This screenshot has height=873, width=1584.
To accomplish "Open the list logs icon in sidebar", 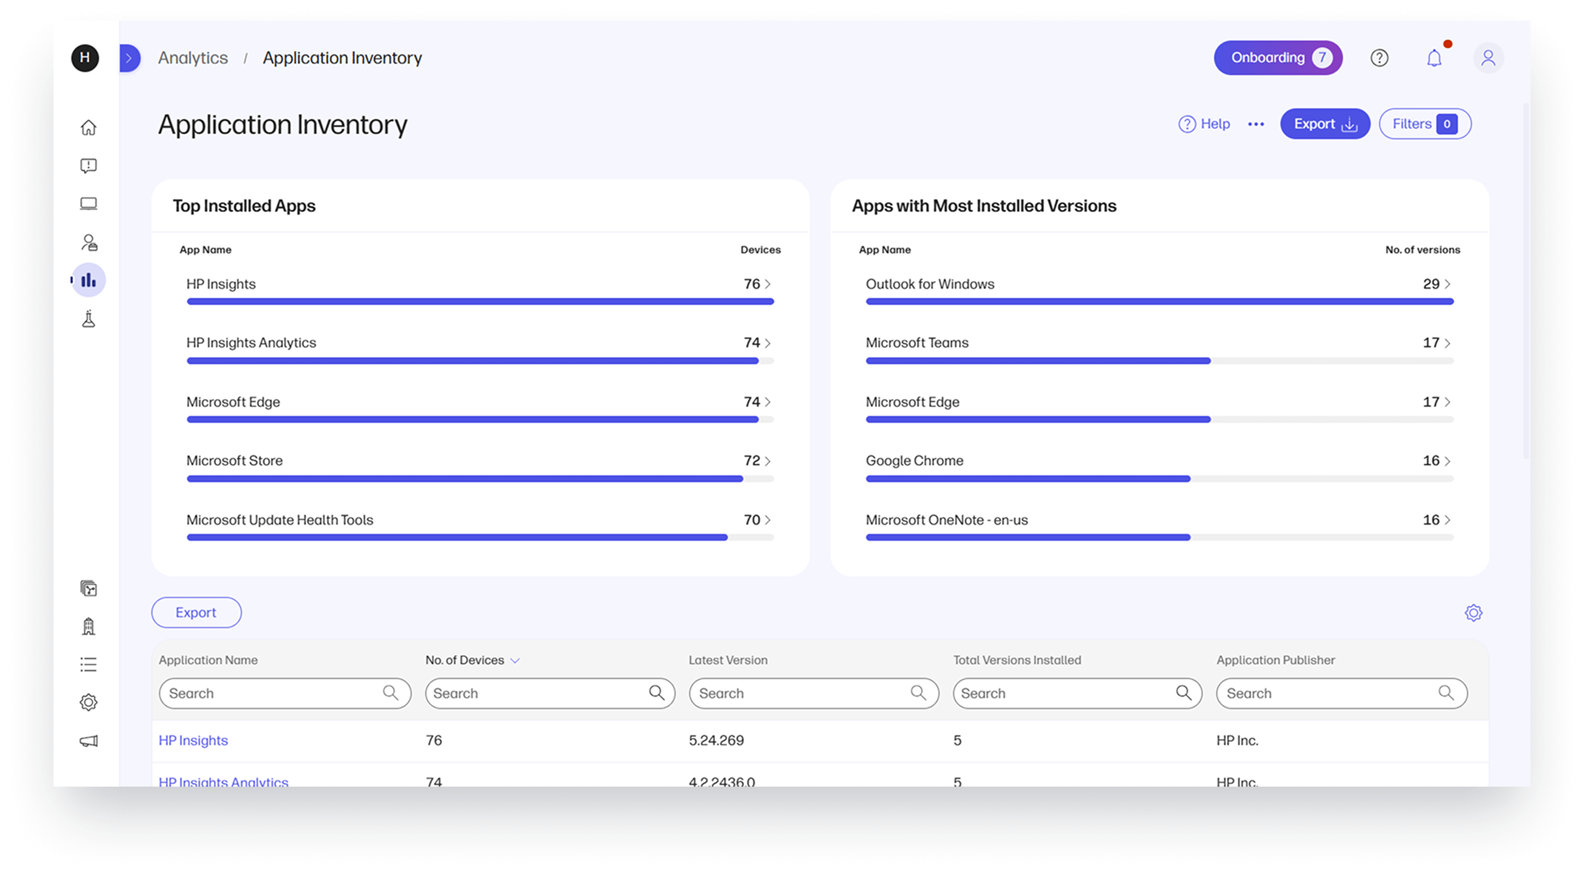I will [x=89, y=665].
